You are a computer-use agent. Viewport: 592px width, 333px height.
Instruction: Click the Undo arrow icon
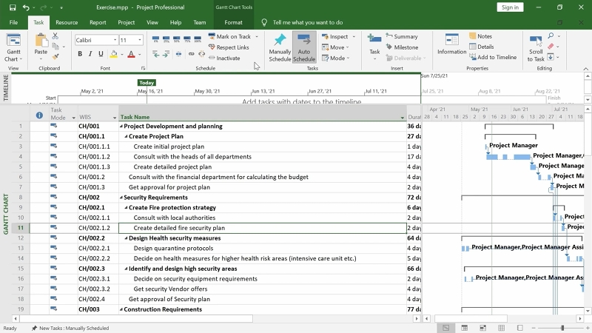click(26, 7)
